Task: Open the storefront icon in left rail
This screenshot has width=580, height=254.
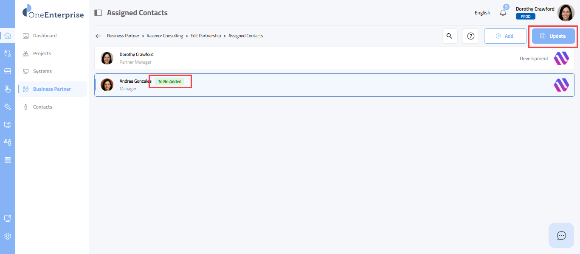Action: 7,71
